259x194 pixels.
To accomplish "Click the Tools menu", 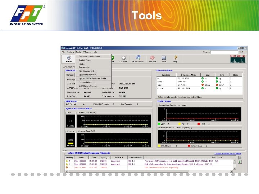I will (78, 52).
